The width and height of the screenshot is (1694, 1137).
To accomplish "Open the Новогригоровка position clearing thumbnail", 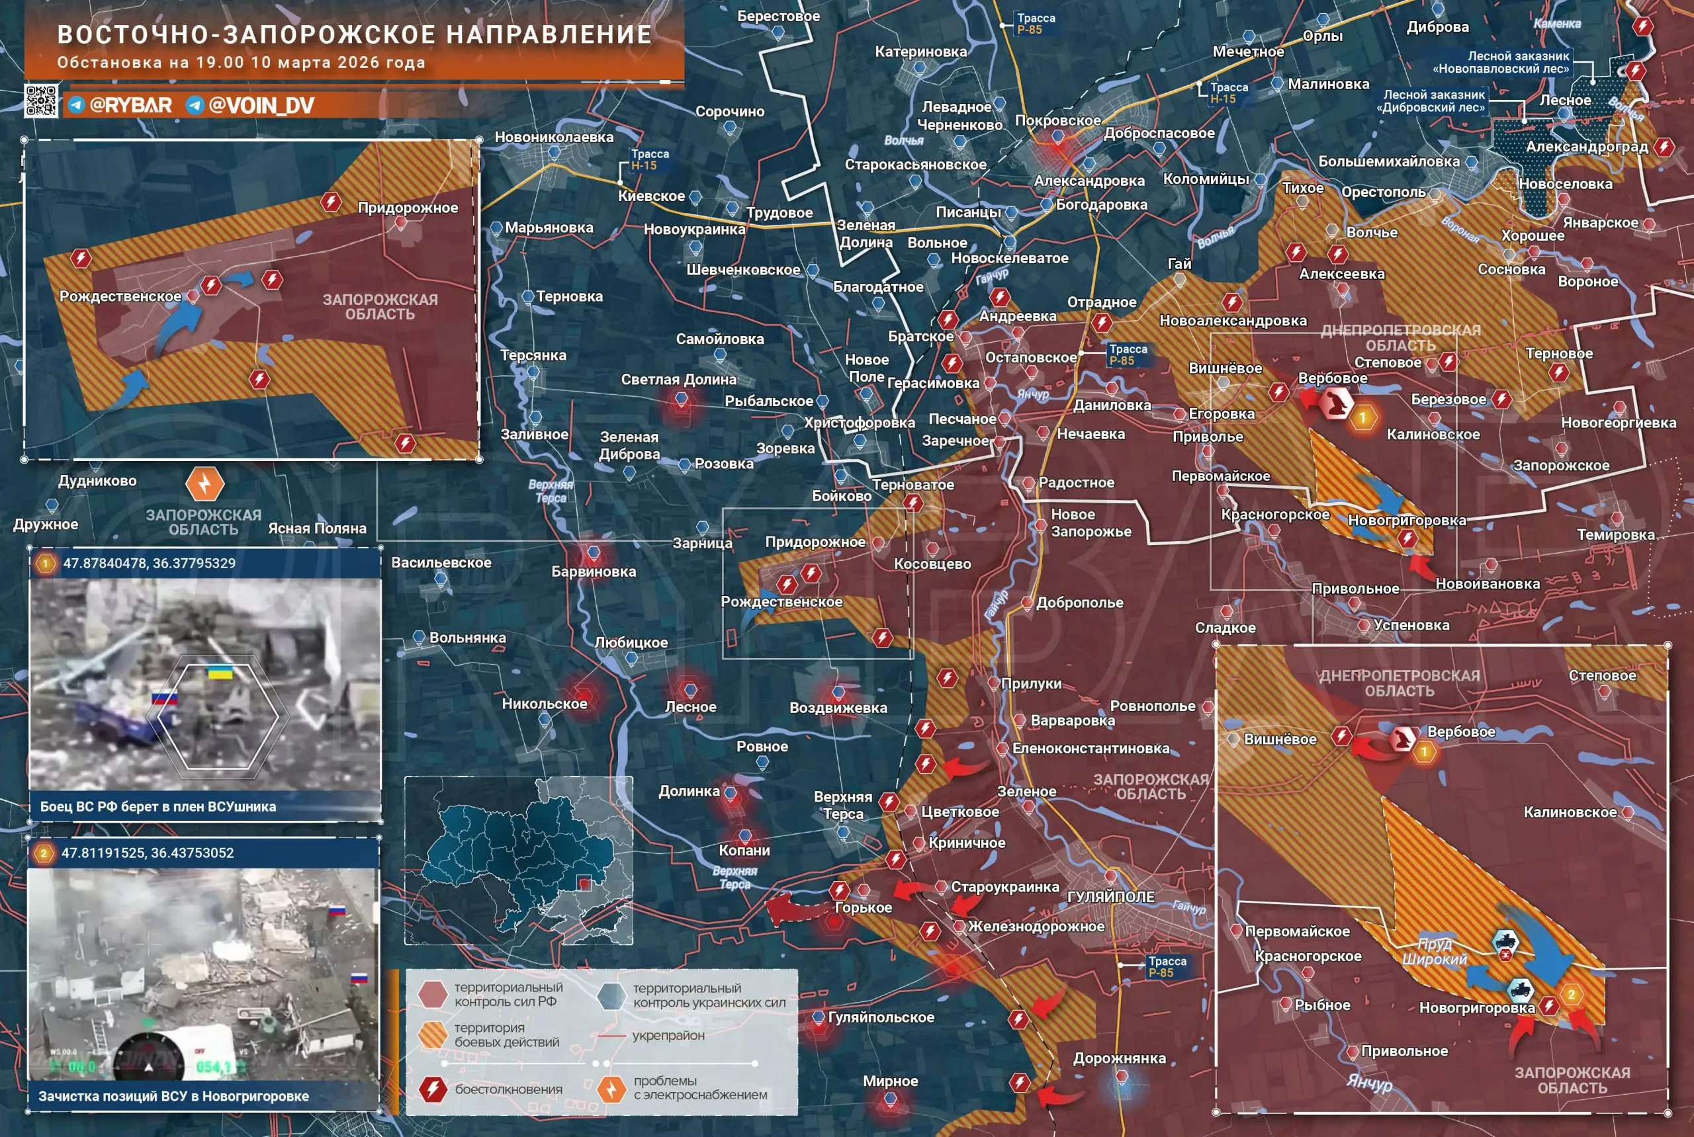I will click(203, 974).
